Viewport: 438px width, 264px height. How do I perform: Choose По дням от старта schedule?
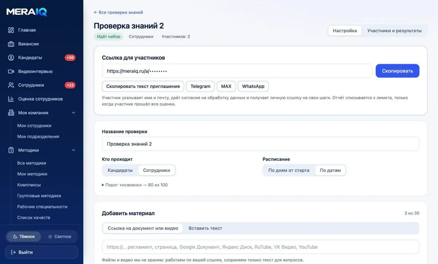pos(289,170)
